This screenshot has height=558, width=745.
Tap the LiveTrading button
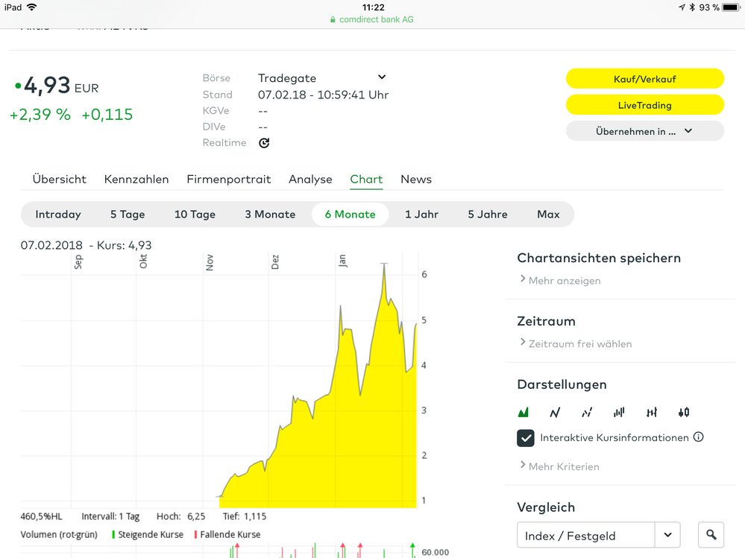pyautogui.click(x=644, y=105)
